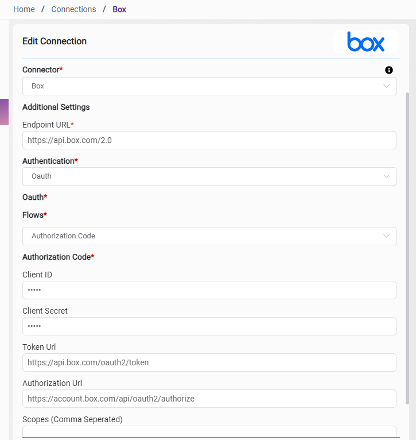Click the chevron arrow in the Flows field
Image resolution: width=416 pixels, height=440 pixels.
pos(386,236)
